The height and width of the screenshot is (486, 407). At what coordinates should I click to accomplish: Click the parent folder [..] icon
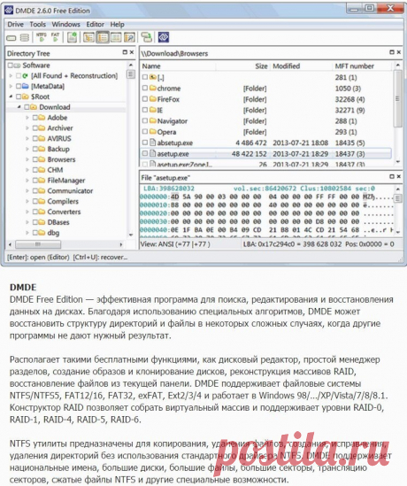pos(153,77)
